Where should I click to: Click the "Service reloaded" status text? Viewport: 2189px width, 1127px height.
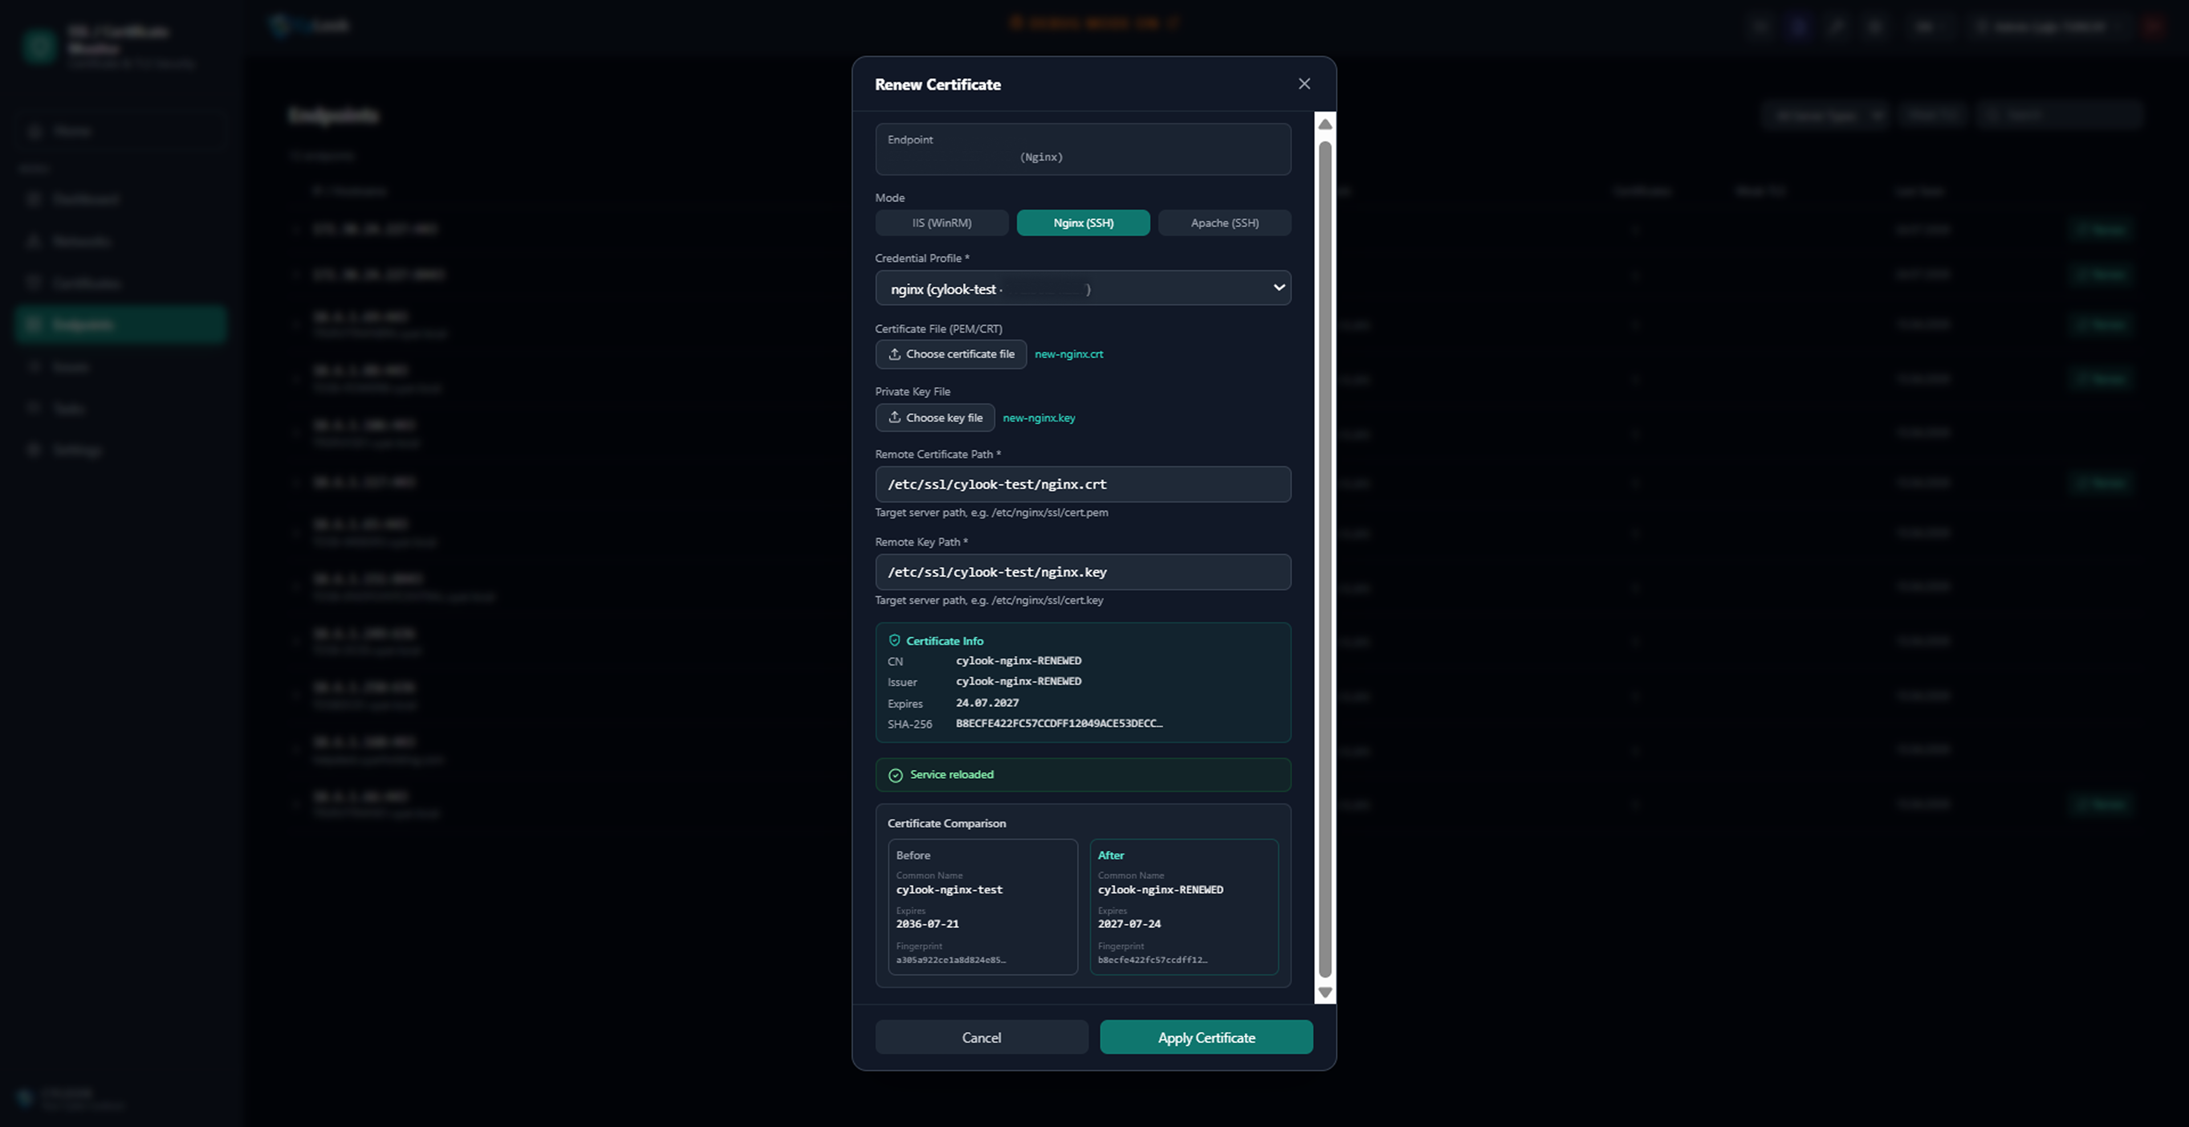(x=952, y=774)
